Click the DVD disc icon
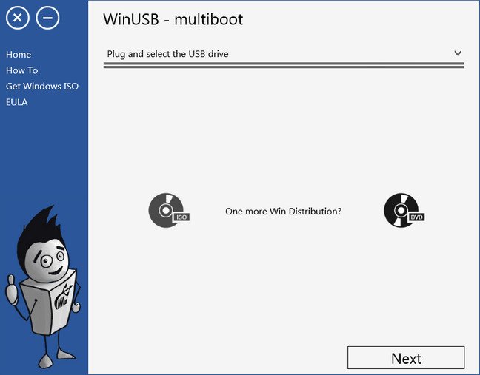The height and width of the screenshot is (375, 480). click(x=404, y=210)
